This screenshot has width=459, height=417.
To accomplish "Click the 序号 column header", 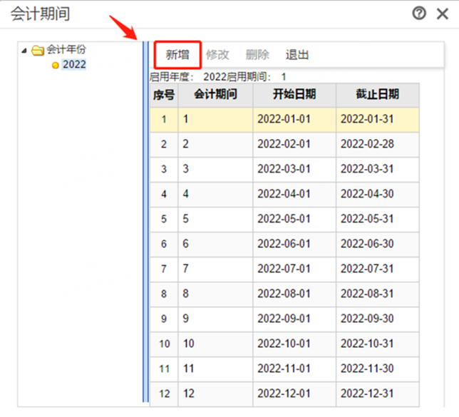I will 164,95.
